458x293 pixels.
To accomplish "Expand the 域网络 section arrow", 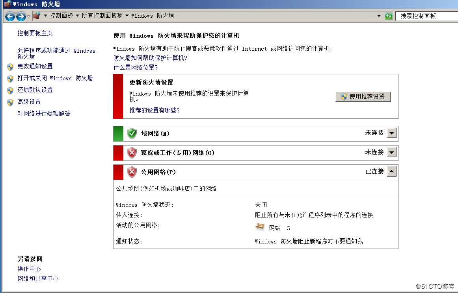I will 391,133.
